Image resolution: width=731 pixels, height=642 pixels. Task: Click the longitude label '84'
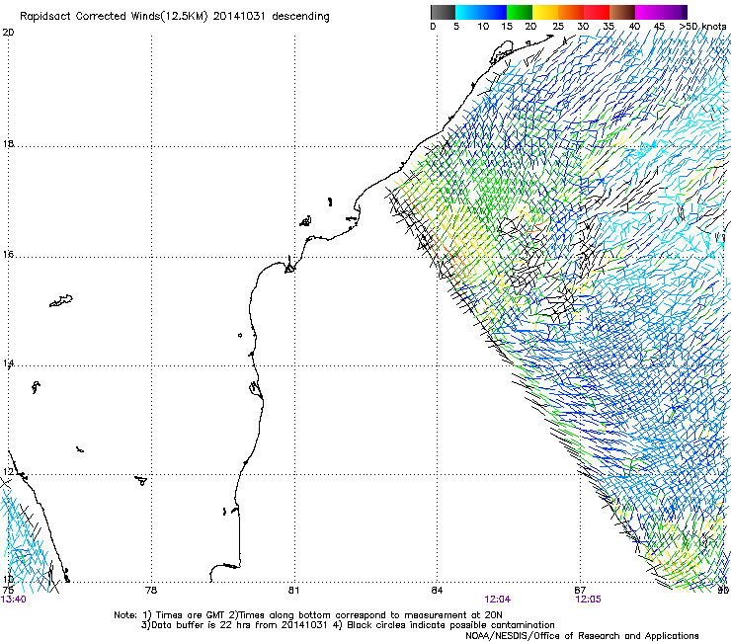pos(437,590)
